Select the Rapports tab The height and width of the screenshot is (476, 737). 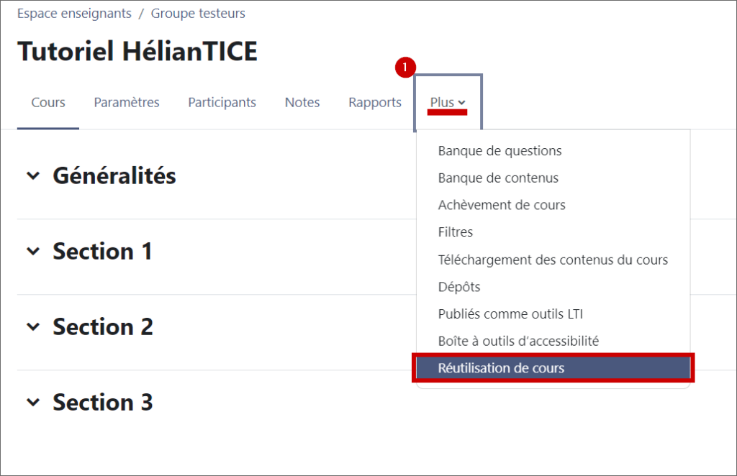[x=374, y=102]
